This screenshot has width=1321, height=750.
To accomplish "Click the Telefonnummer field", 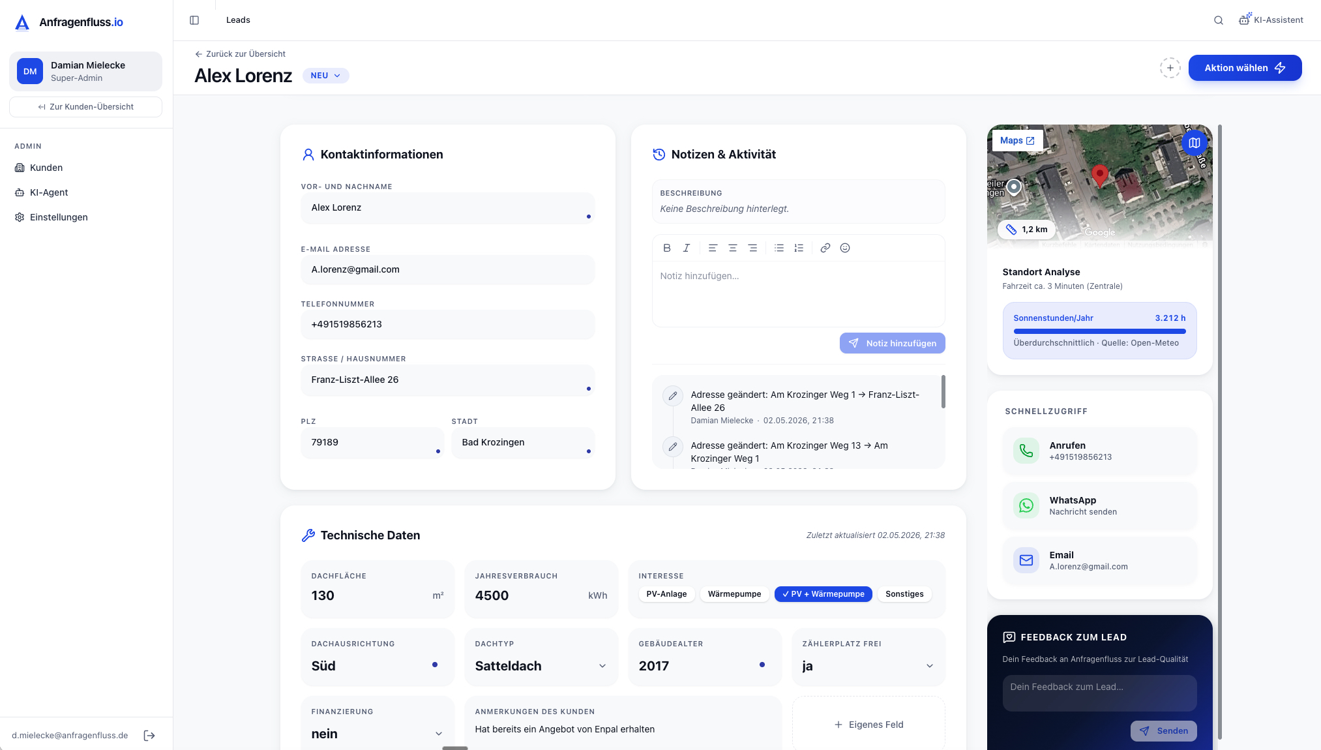I will (x=447, y=324).
